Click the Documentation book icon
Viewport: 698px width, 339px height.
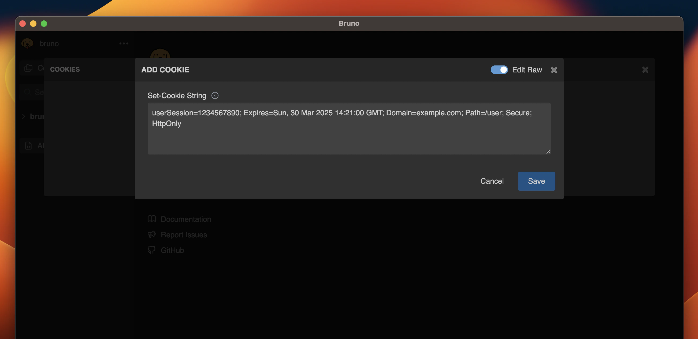[x=151, y=219]
